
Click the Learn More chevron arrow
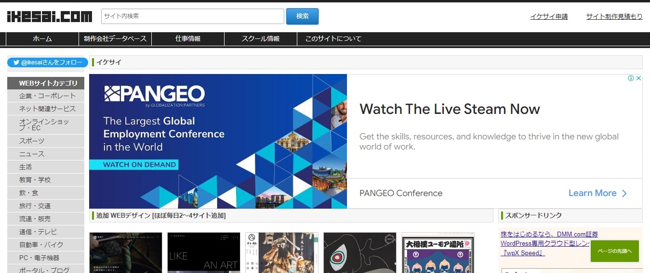tap(624, 193)
